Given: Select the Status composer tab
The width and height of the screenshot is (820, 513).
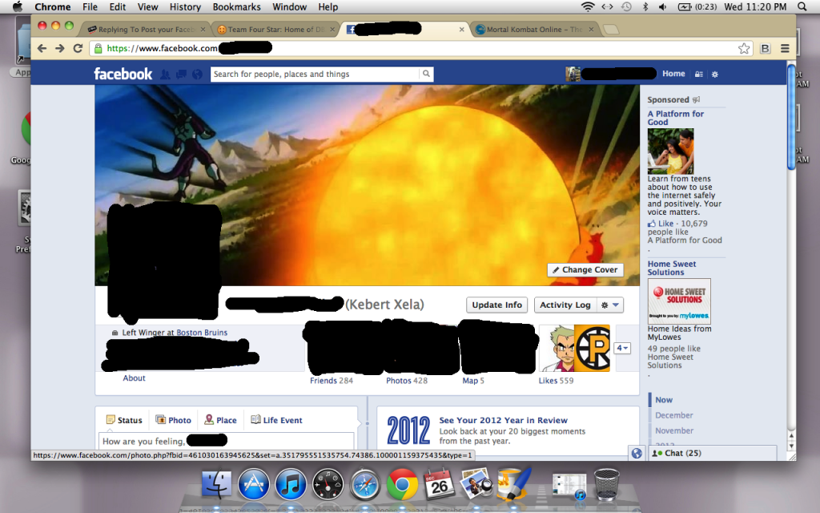Looking at the screenshot, I should (x=124, y=420).
